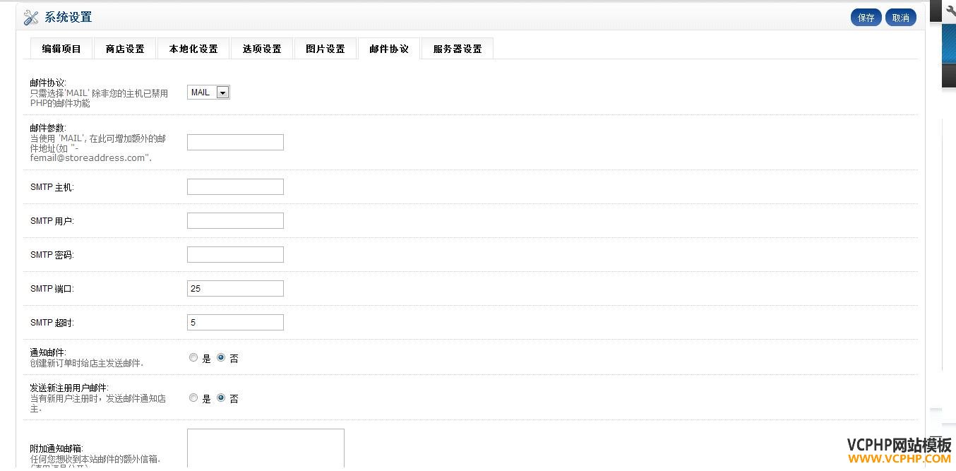956x471 pixels.
Task: Click the SMTP 用户 input box
Action: click(x=235, y=221)
